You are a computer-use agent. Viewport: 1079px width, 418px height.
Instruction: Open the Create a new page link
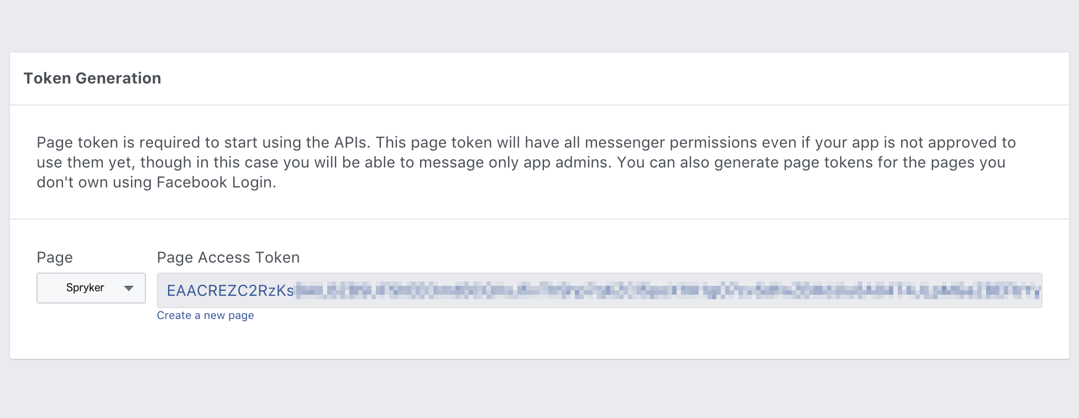205,315
